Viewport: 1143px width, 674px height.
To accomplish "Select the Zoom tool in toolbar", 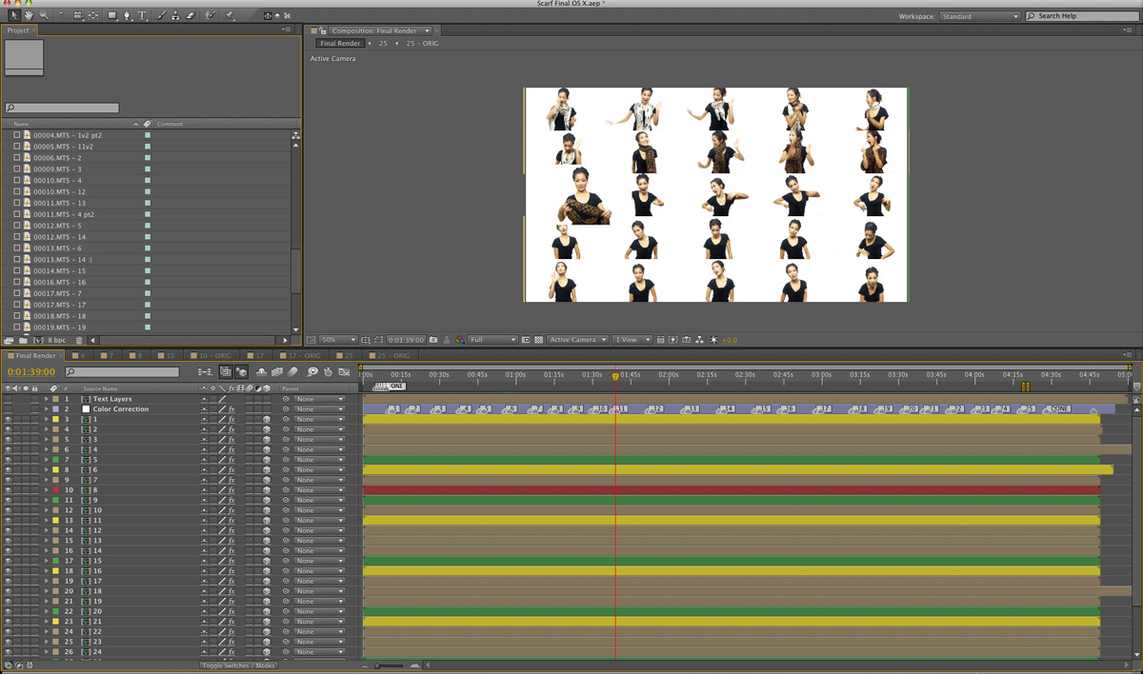I will (x=44, y=16).
